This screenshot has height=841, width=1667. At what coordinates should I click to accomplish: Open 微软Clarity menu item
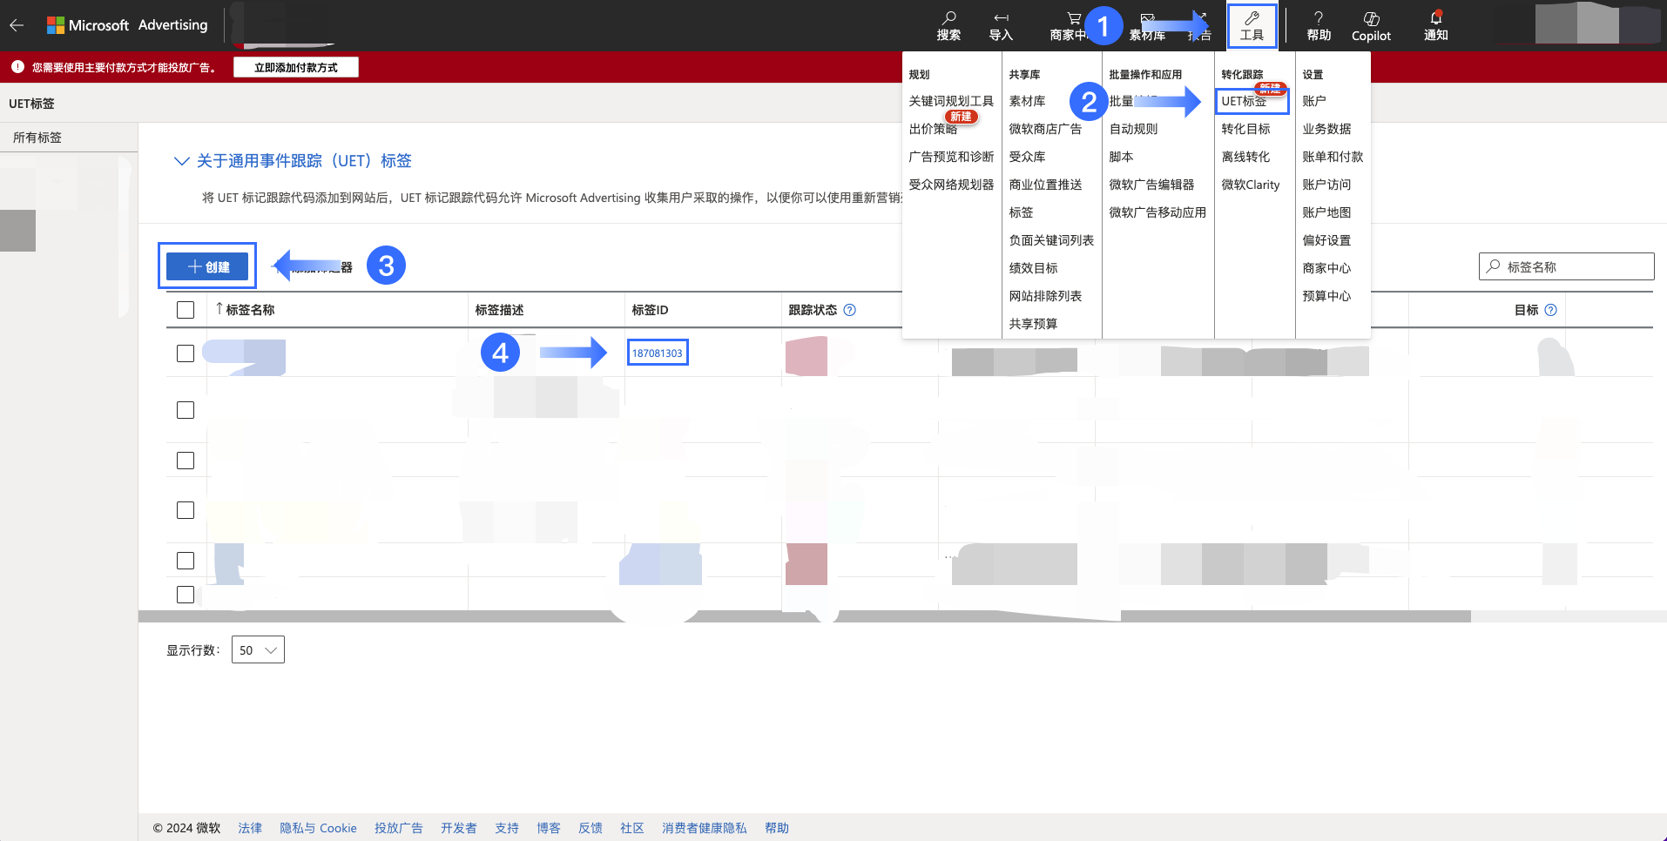click(1251, 185)
